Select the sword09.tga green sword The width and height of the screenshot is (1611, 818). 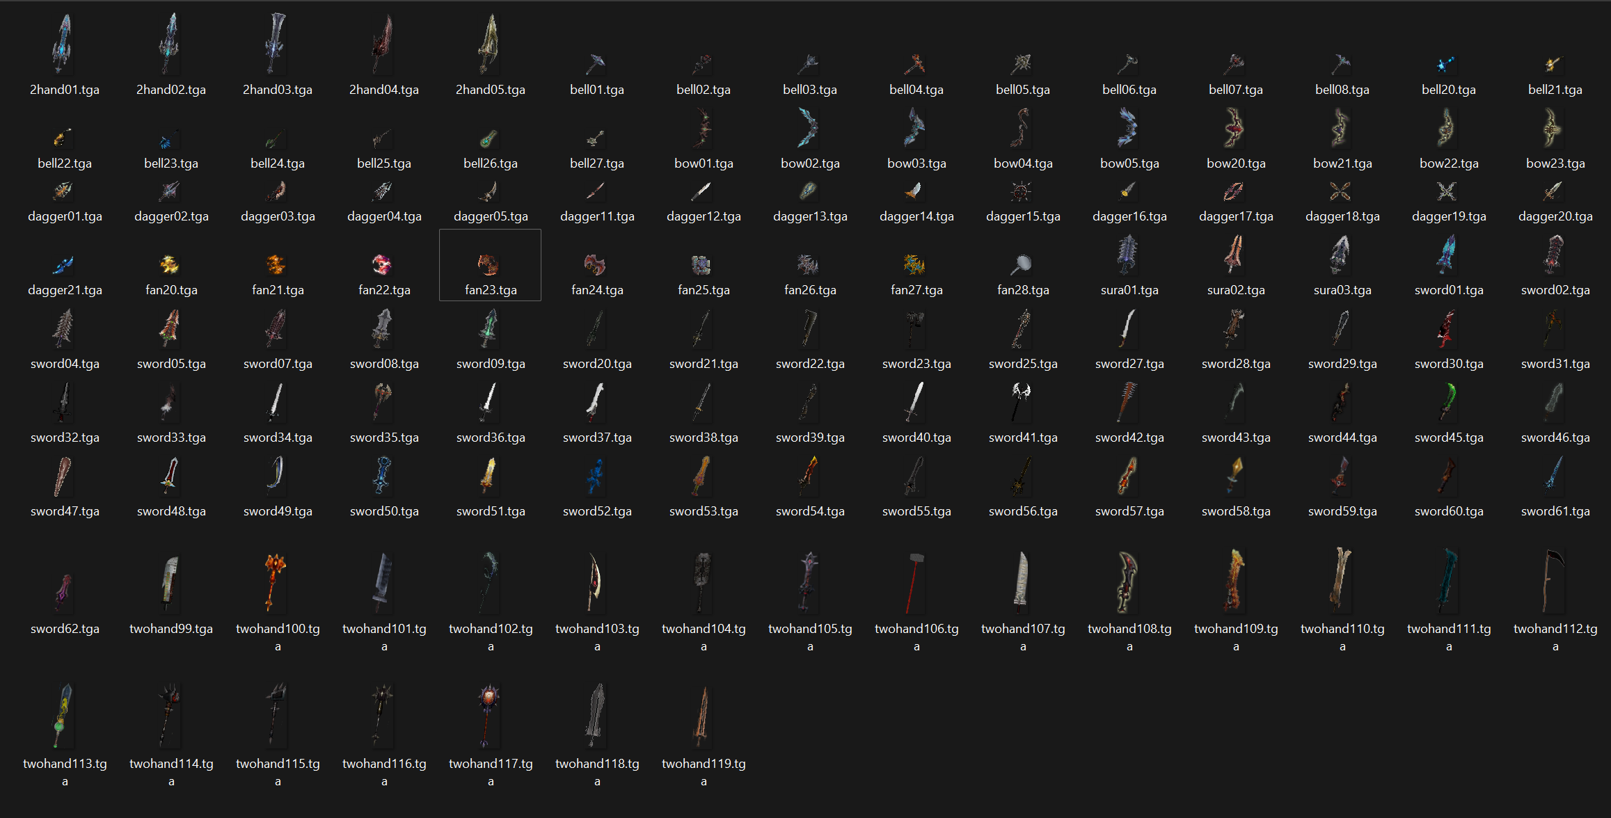click(x=489, y=328)
